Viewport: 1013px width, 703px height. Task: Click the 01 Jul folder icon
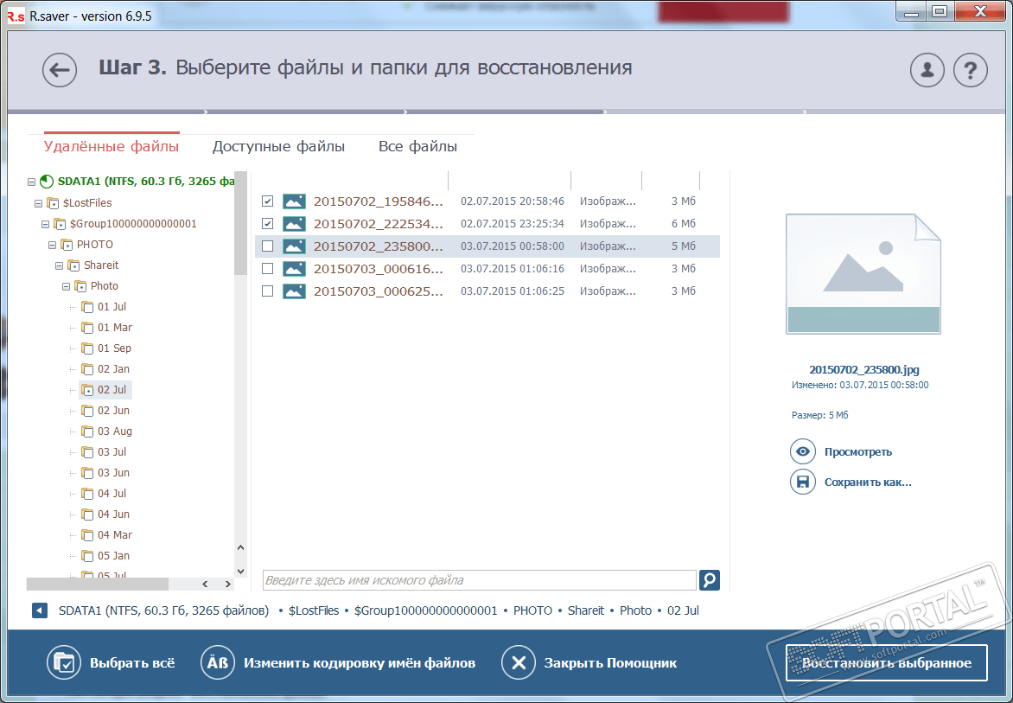(88, 307)
